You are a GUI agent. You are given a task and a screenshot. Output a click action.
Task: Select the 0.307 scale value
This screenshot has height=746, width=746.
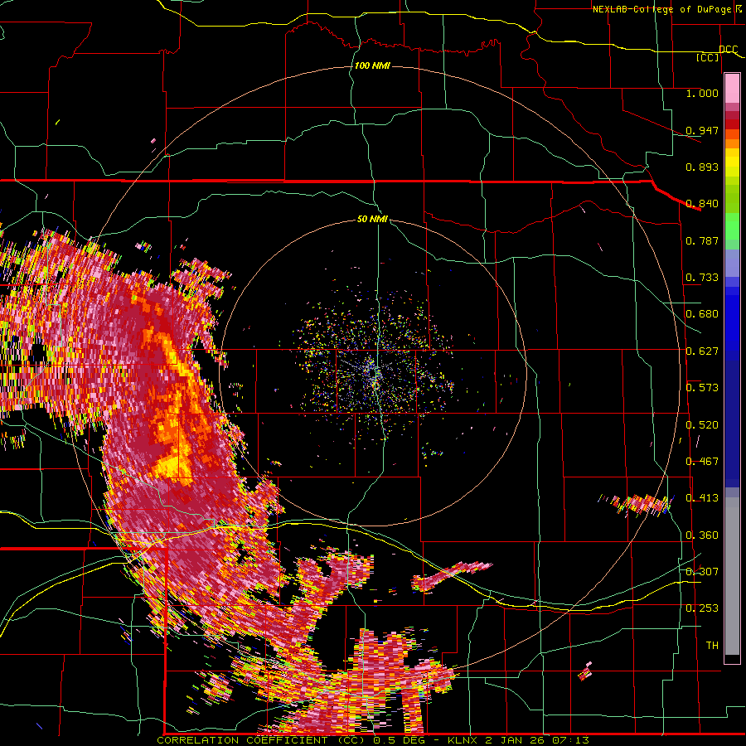tap(702, 572)
